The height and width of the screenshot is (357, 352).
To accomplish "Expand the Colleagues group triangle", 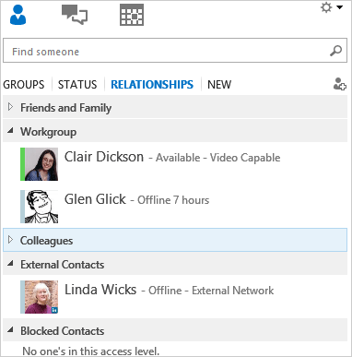I will pyautogui.click(x=10, y=240).
